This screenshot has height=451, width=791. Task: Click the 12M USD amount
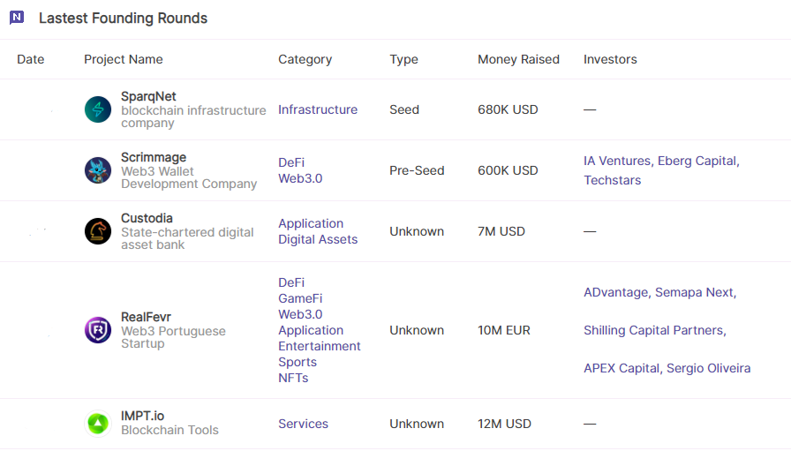(504, 424)
